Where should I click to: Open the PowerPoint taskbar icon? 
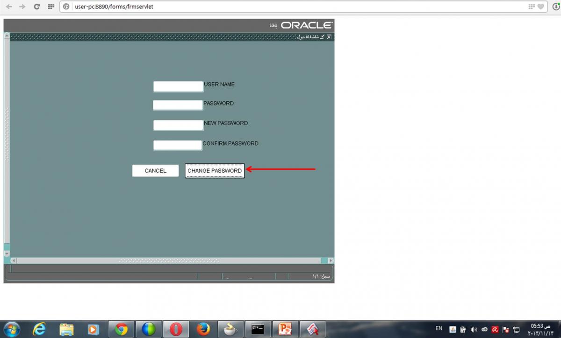tap(285, 329)
